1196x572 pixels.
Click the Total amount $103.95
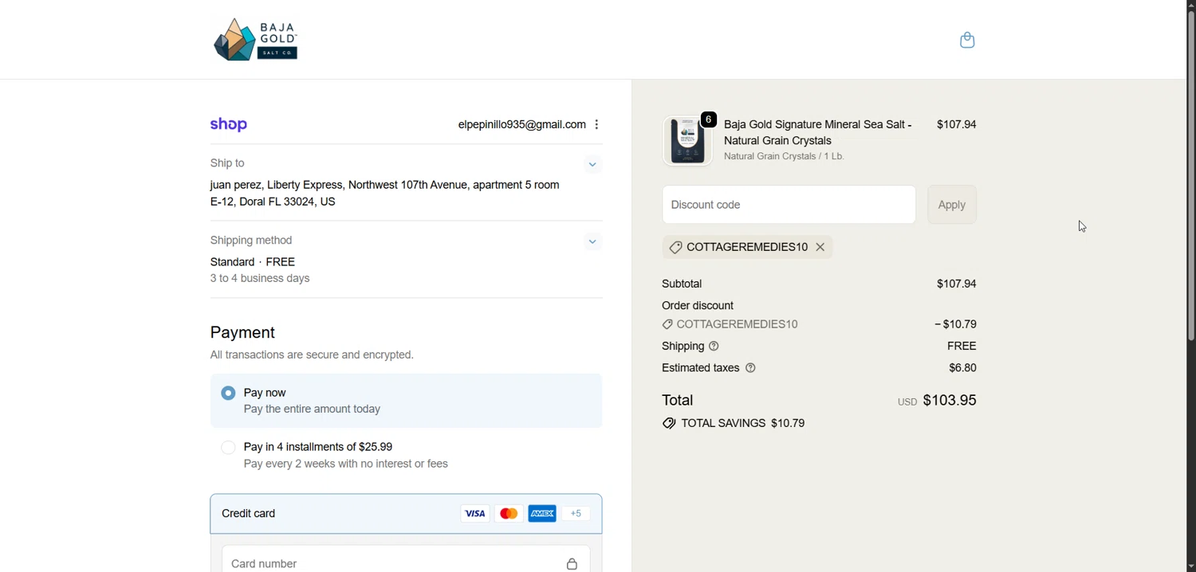(950, 401)
